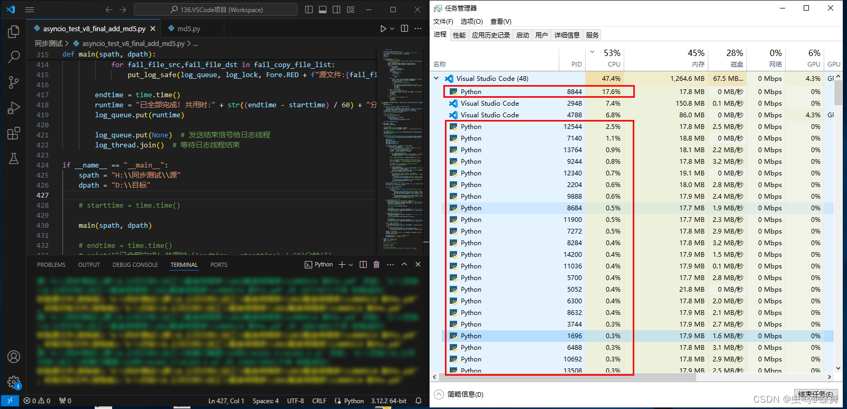Toggle the primary side bar layout icon
This screenshot has height=409, width=847.
click(x=309, y=10)
